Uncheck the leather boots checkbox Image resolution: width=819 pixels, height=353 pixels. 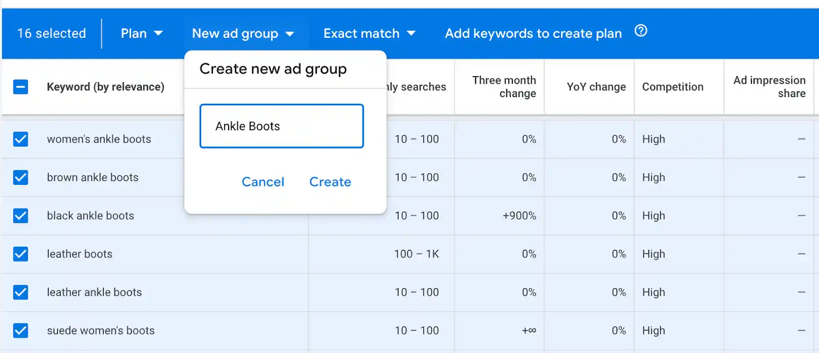tap(20, 254)
